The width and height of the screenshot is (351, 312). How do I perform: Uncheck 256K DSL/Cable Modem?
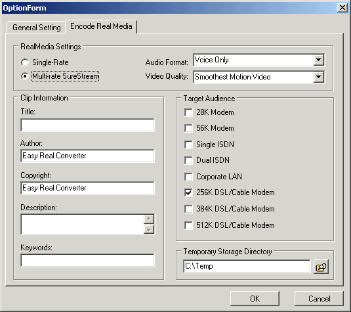tap(188, 192)
